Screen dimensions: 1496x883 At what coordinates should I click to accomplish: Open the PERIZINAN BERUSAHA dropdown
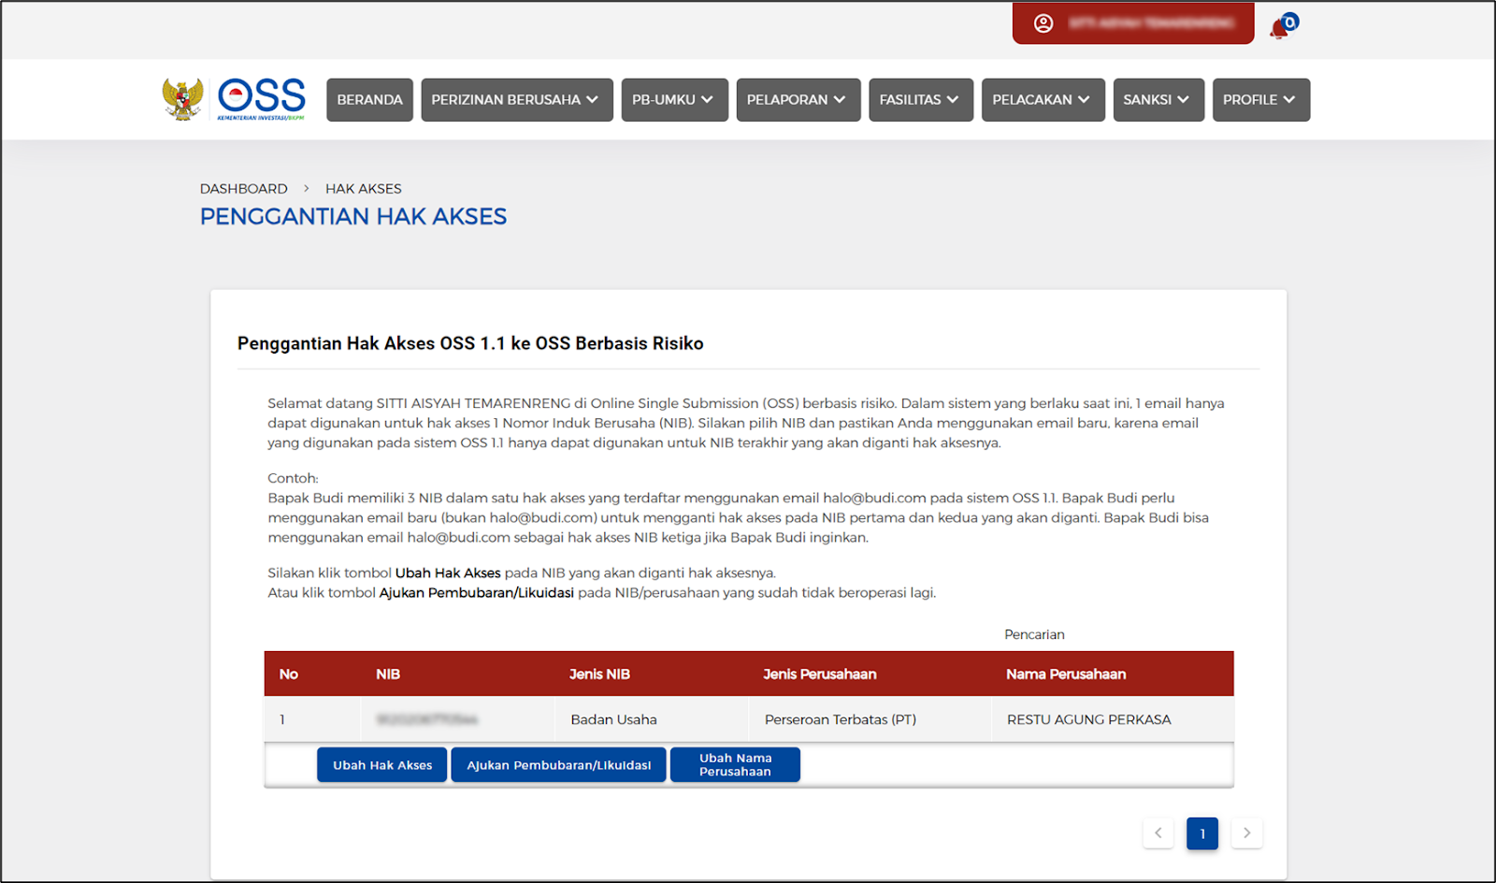click(516, 99)
